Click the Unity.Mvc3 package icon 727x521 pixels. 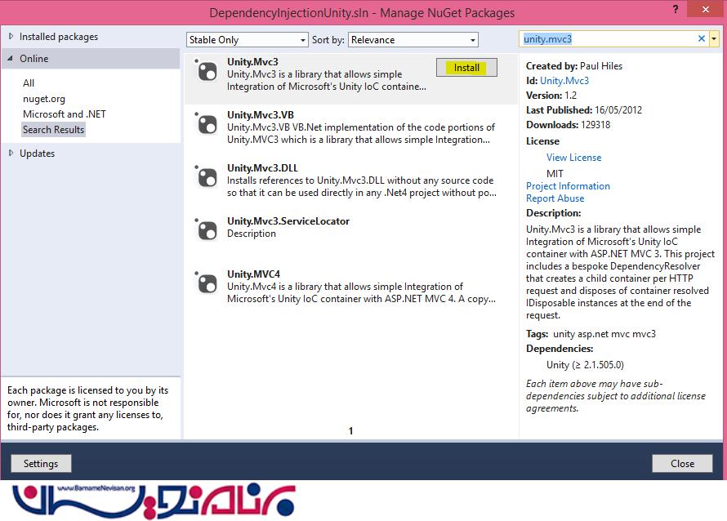207,72
